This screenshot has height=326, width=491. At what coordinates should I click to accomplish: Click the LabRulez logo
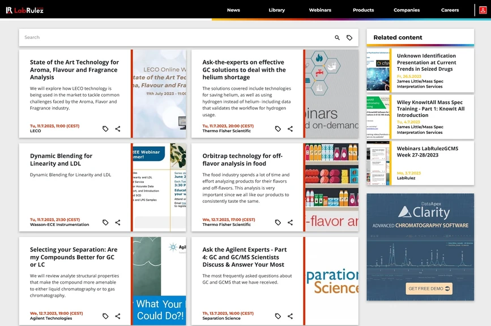coord(24,10)
